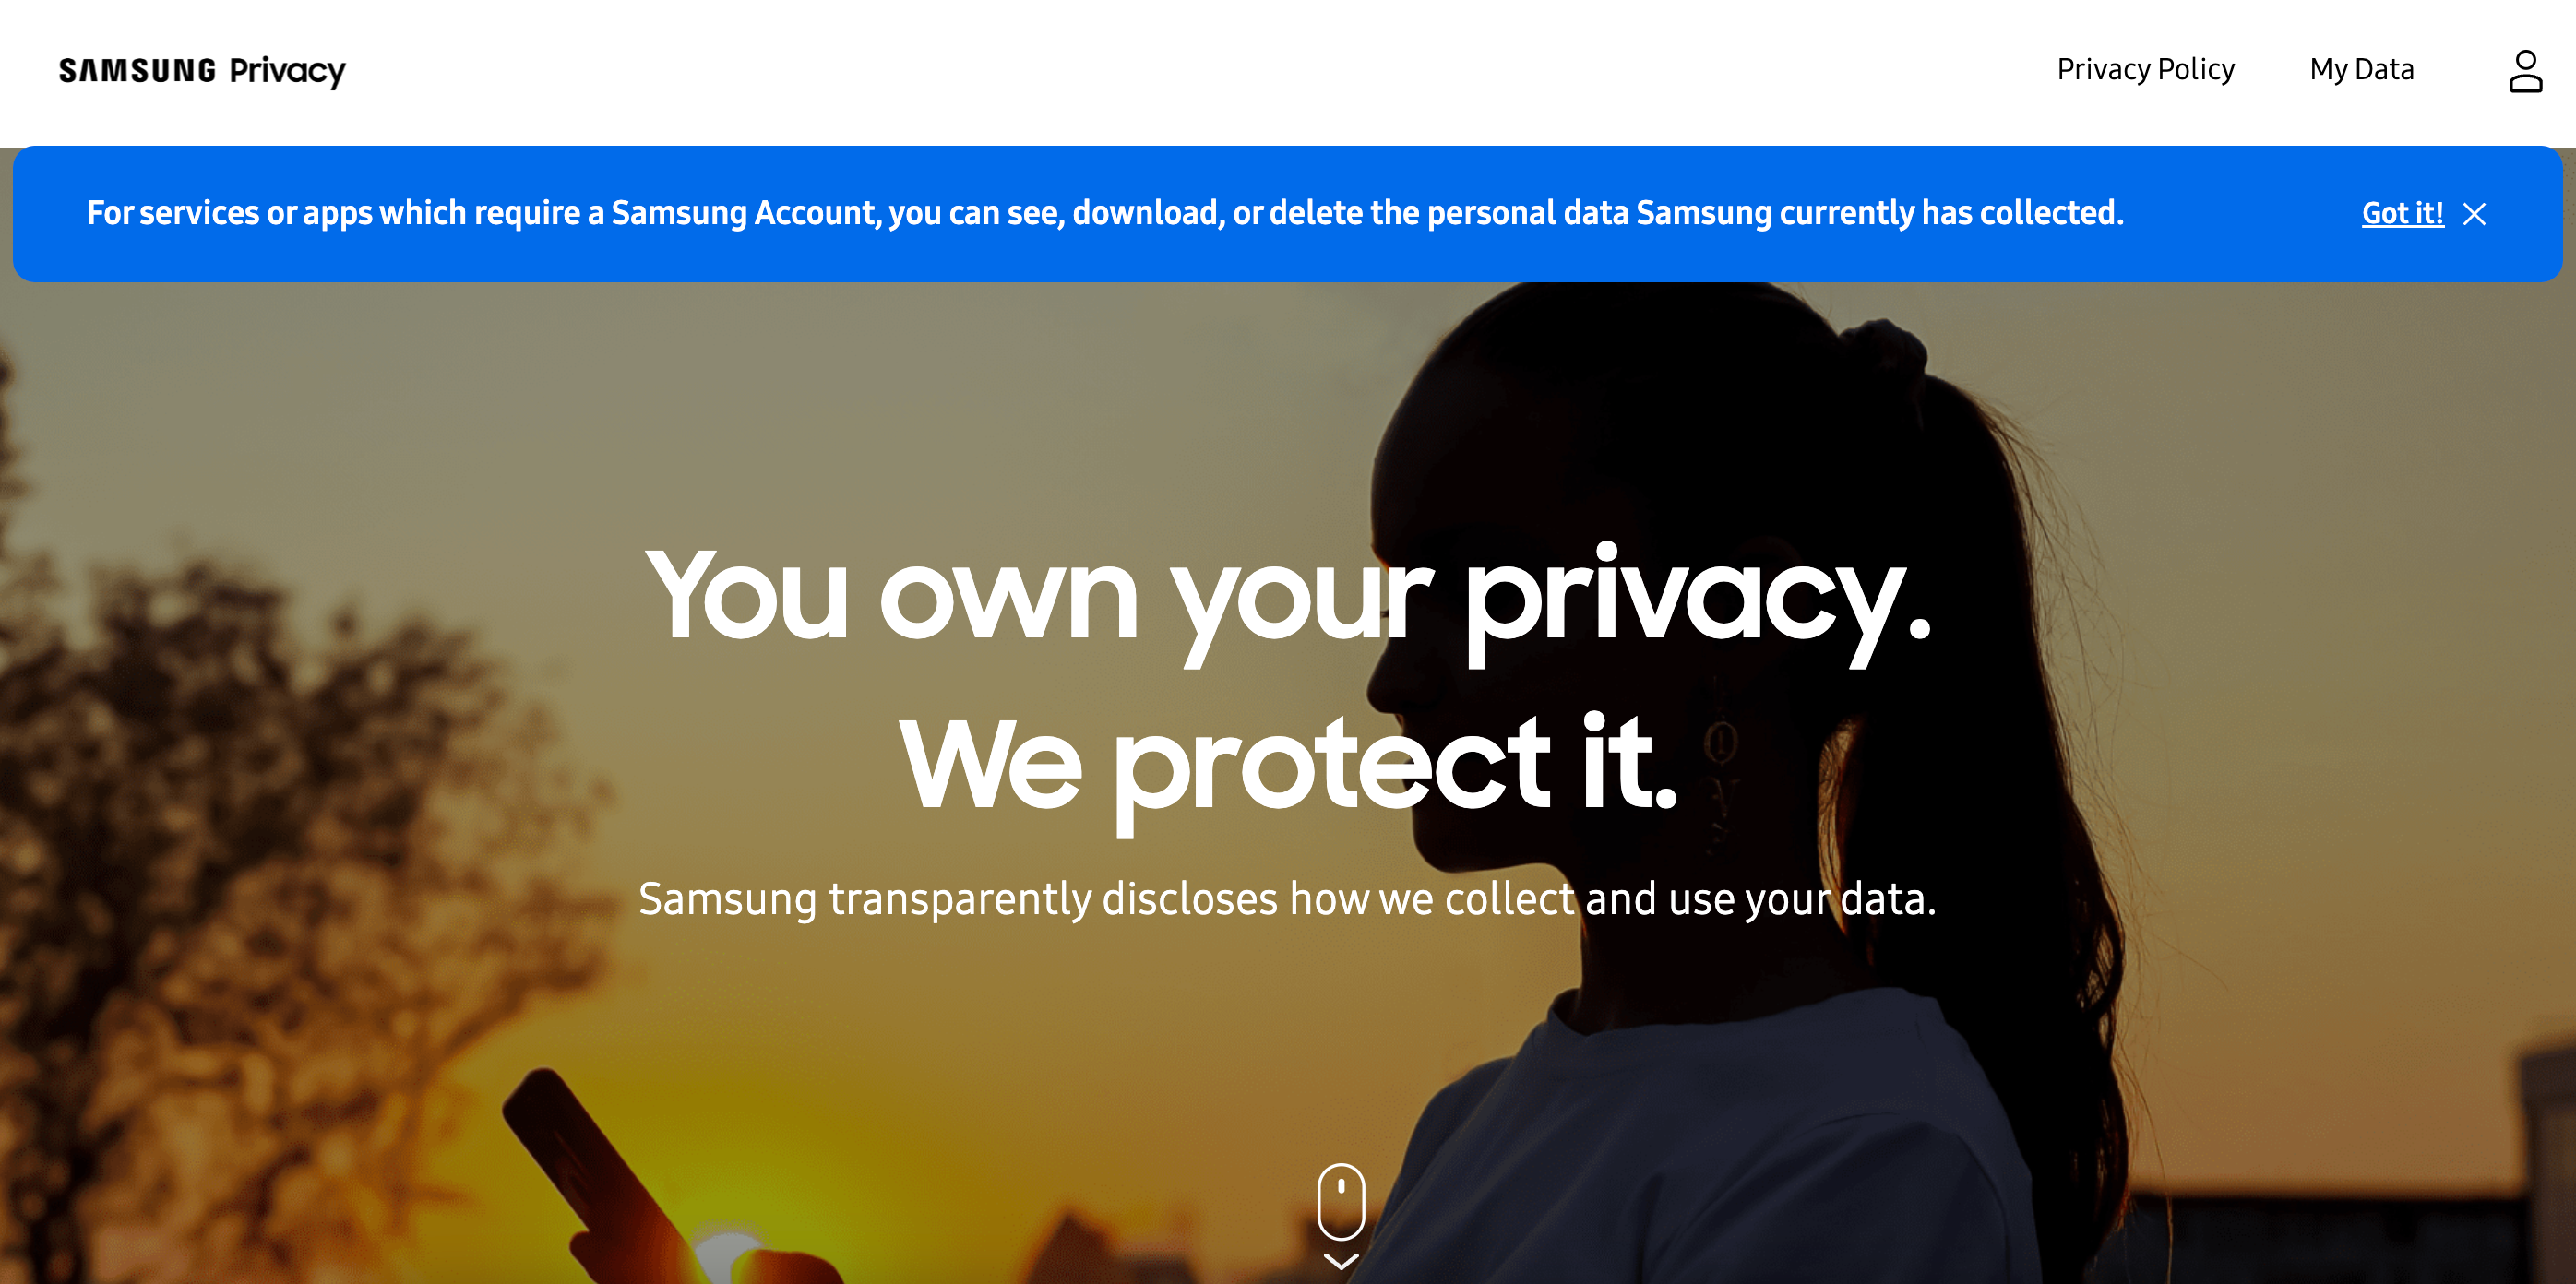Click the woman's ponytail hair tie
This screenshot has width=2576, height=1284.
pos(1885,345)
